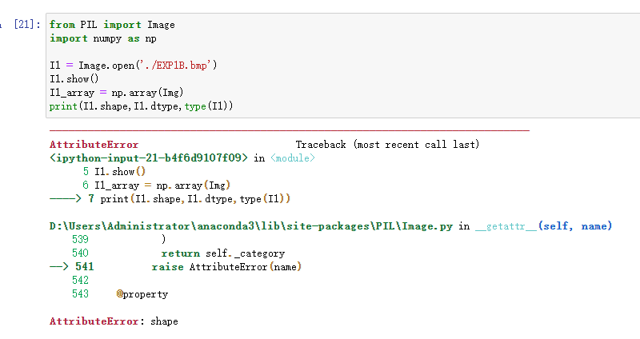Click the 'import numpy as np' code line
640x339 pixels.
coord(103,38)
